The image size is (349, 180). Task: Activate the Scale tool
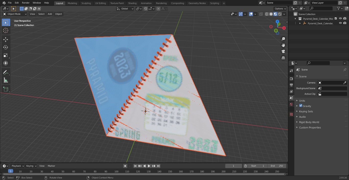(x=6, y=55)
